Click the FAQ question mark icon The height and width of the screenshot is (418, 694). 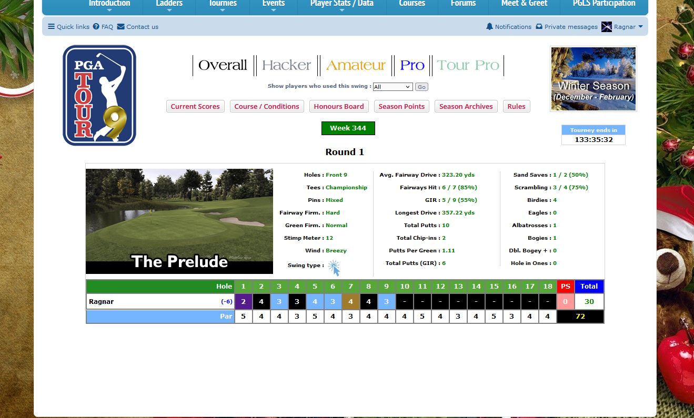point(96,27)
